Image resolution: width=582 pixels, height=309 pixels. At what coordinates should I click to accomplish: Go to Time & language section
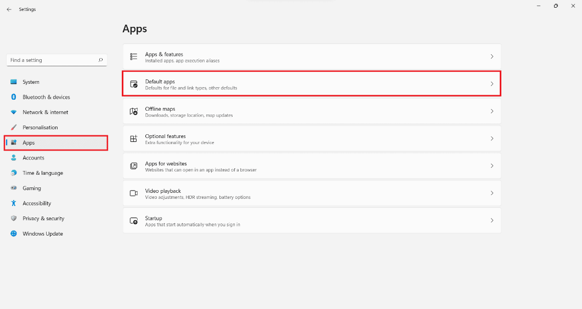coord(42,173)
